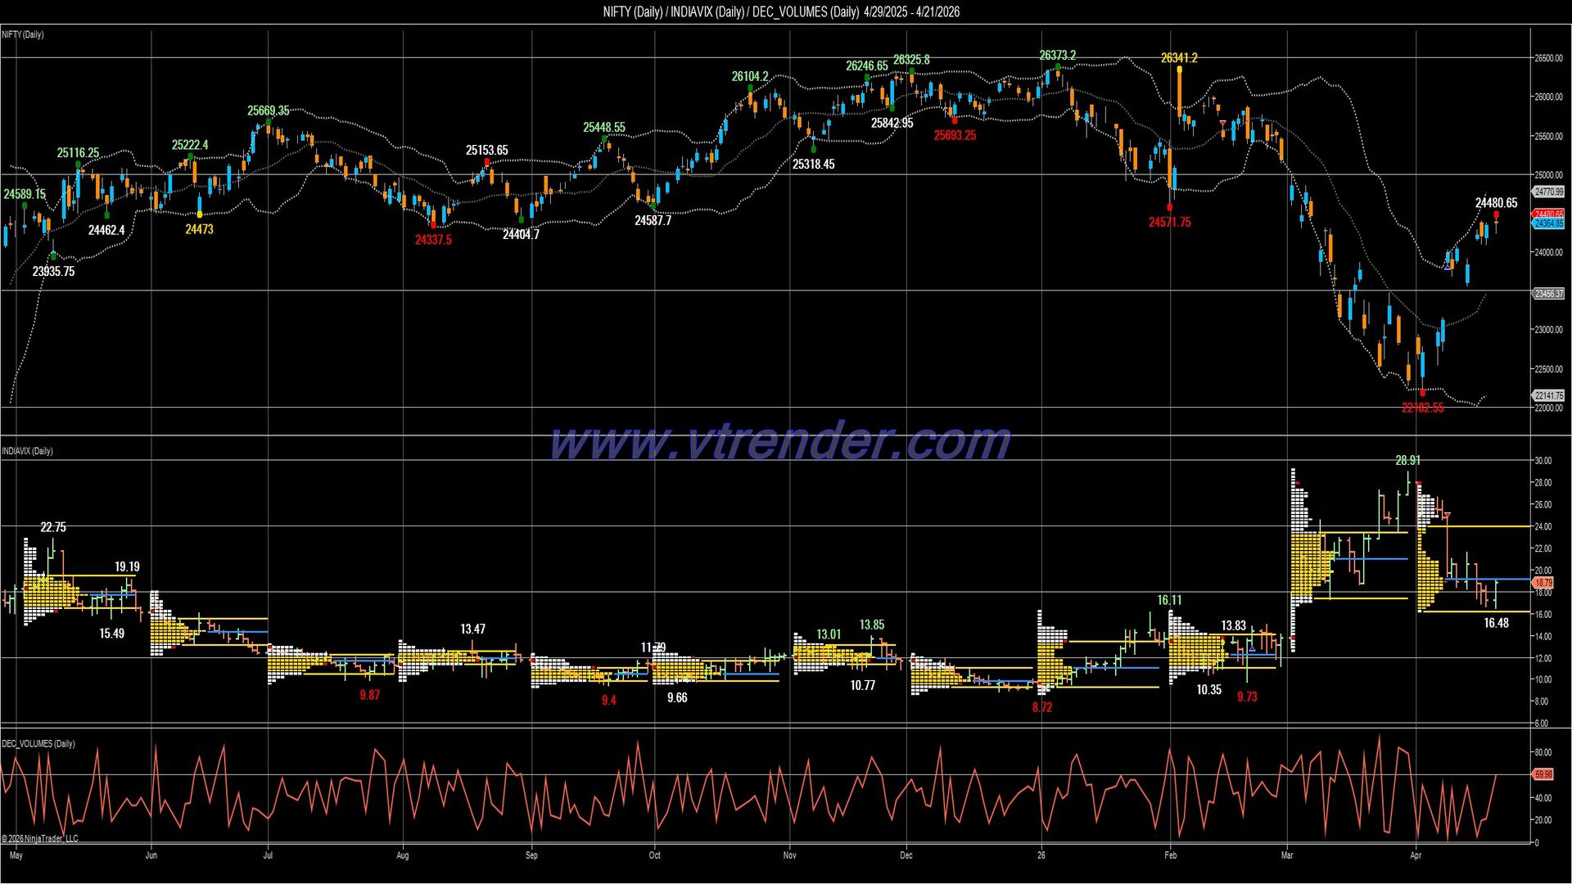The width and height of the screenshot is (1572, 884).
Task: Click the 26373.2 swing high marker
Action: click(x=1058, y=66)
